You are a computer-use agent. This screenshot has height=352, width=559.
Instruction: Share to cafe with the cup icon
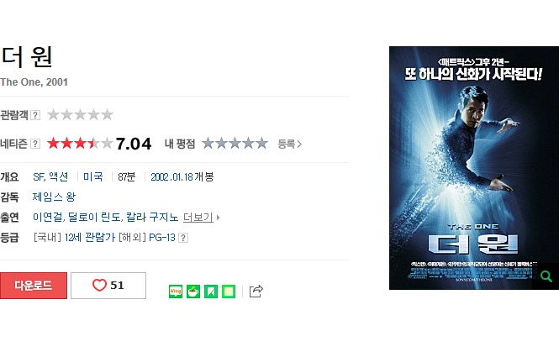(x=193, y=292)
